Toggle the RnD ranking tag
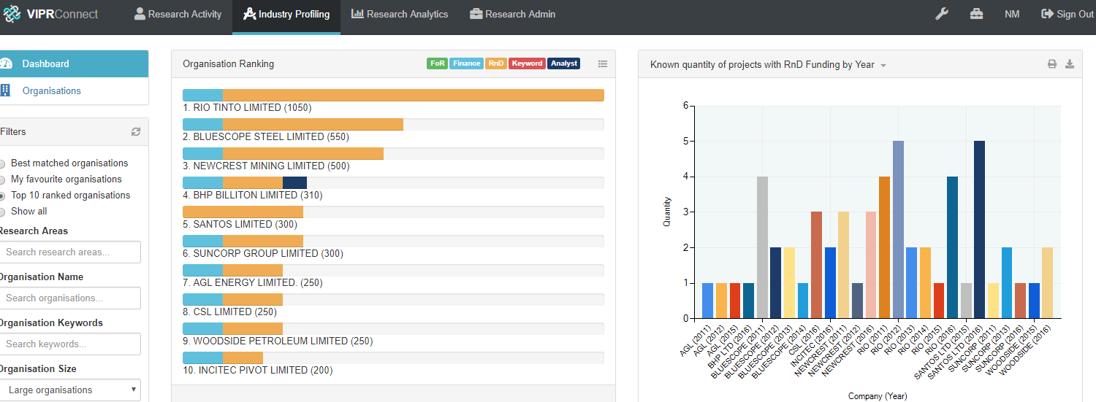The width and height of the screenshot is (1096, 402). click(496, 63)
